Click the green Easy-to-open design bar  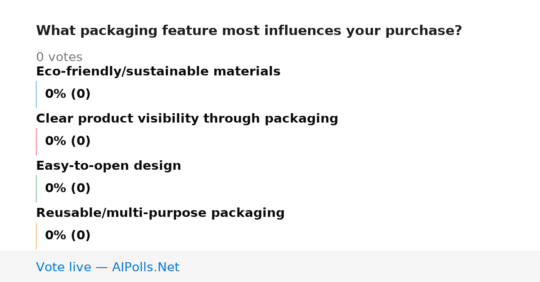pos(36,189)
